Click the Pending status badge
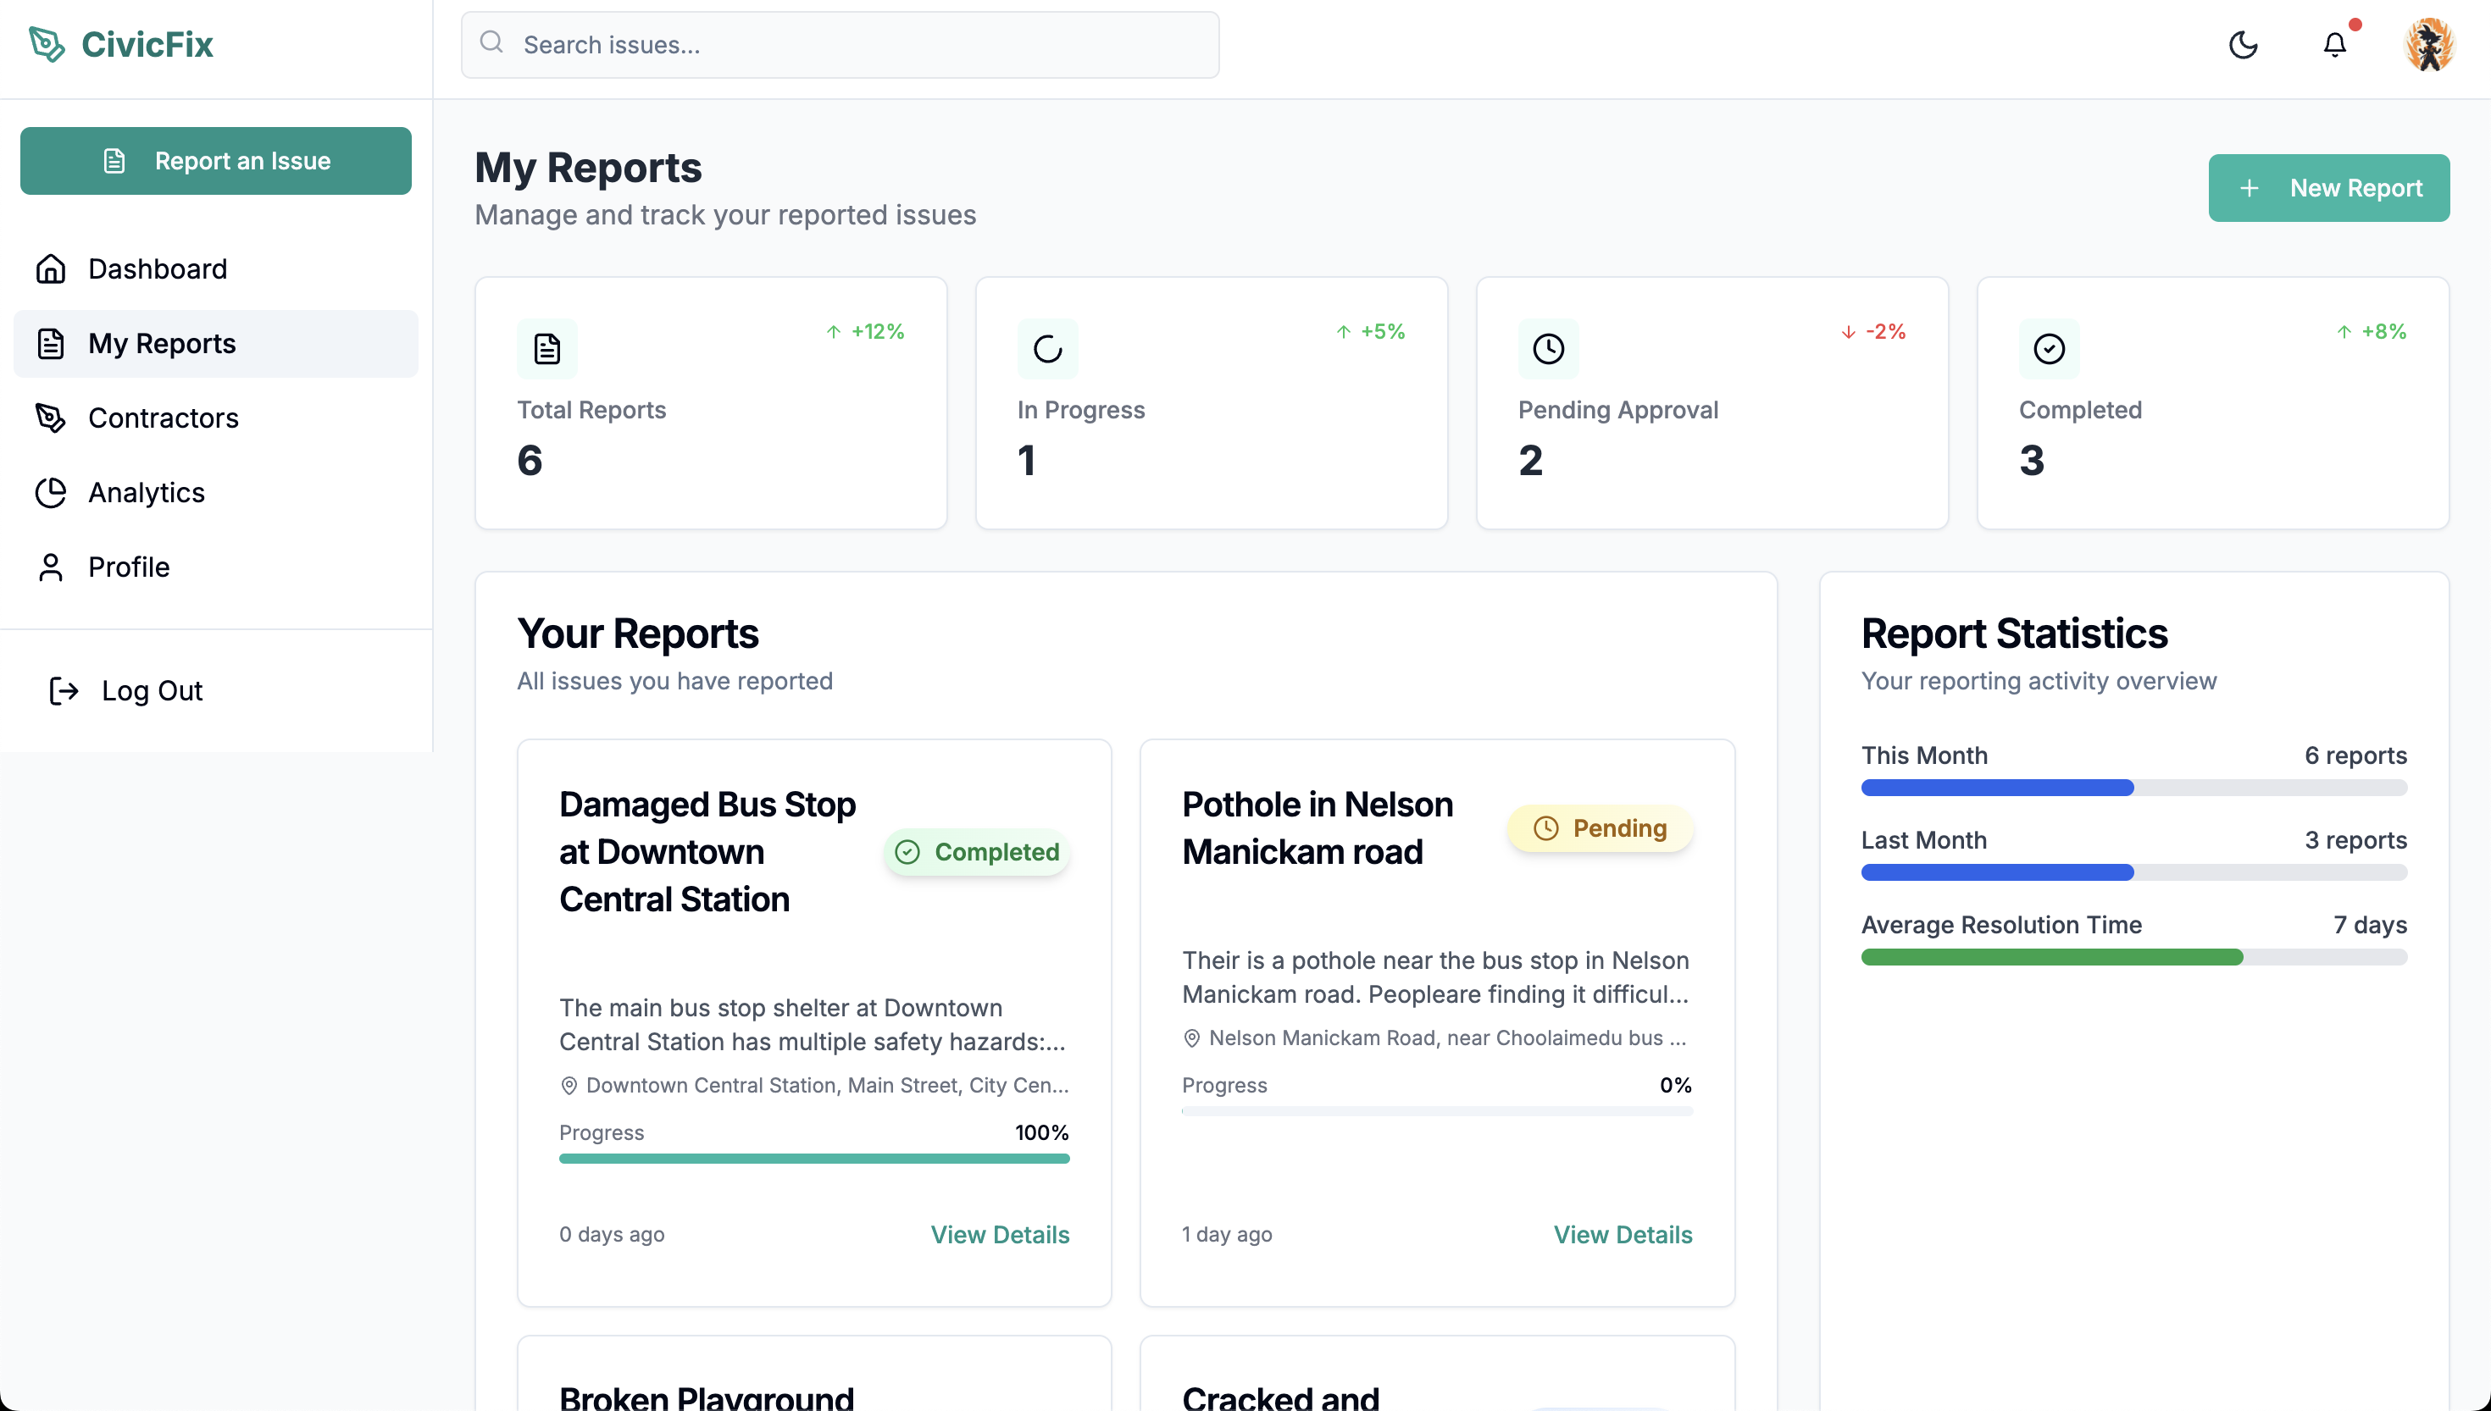 (x=1600, y=828)
